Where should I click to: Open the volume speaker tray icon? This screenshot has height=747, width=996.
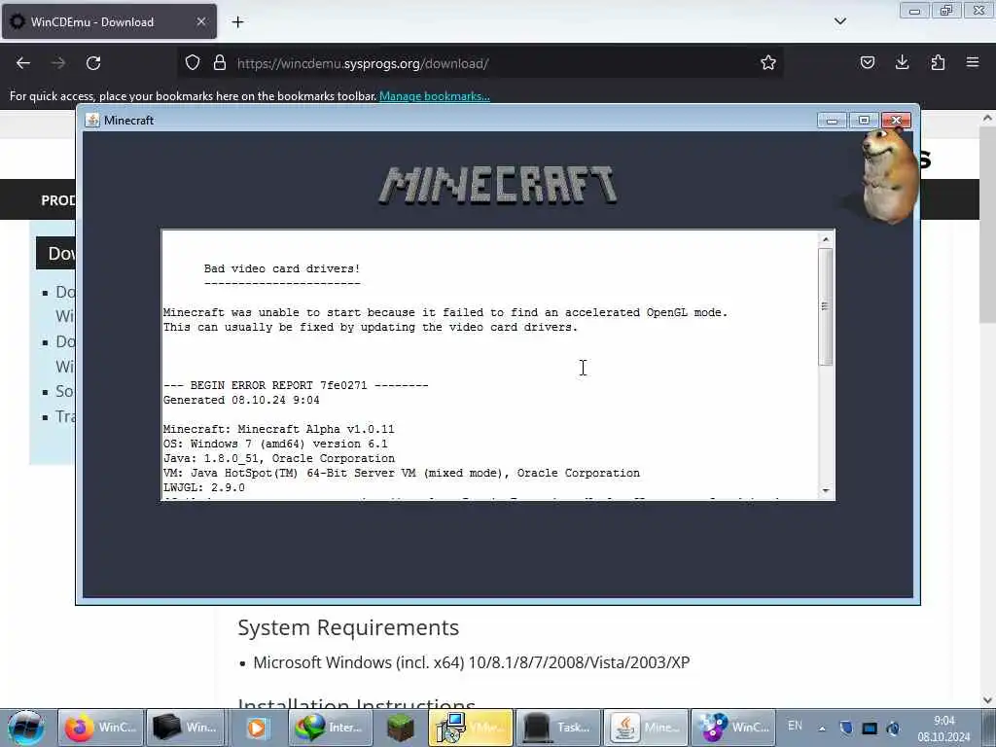pyautogui.click(x=893, y=728)
